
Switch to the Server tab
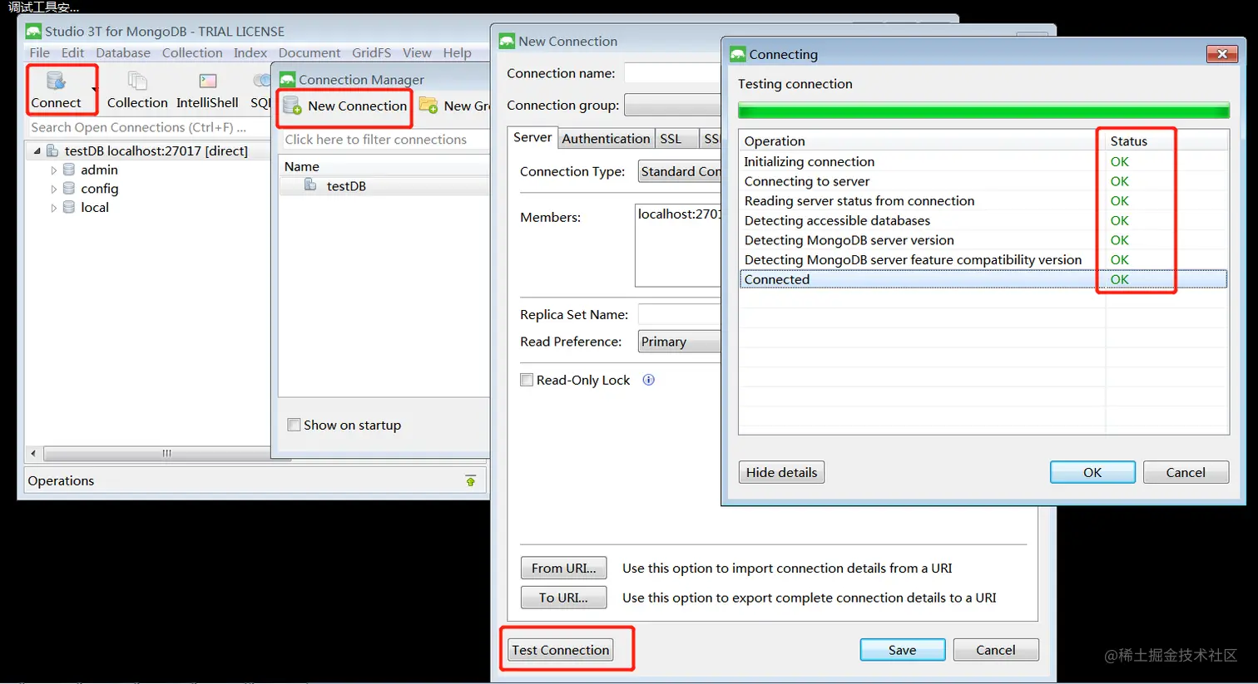click(x=532, y=138)
